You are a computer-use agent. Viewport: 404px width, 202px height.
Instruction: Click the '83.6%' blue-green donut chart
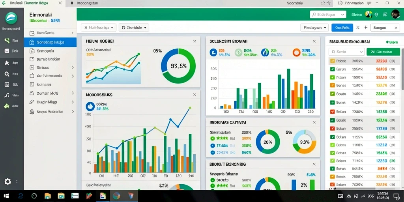point(178,66)
